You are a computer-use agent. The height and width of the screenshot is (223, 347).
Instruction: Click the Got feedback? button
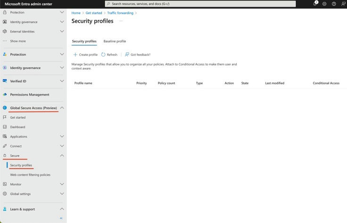tap(138, 54)
